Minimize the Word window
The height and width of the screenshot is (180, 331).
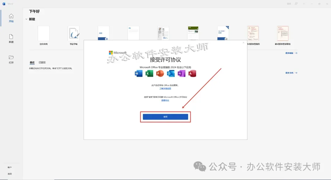point(312,4)
